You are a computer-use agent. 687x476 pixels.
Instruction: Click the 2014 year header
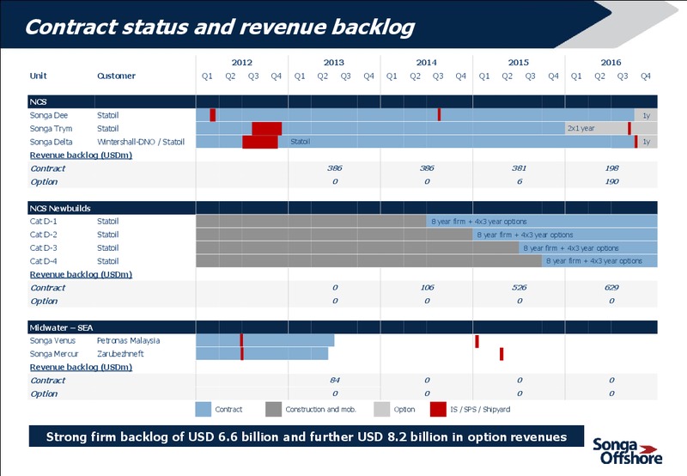click(426, 62)
